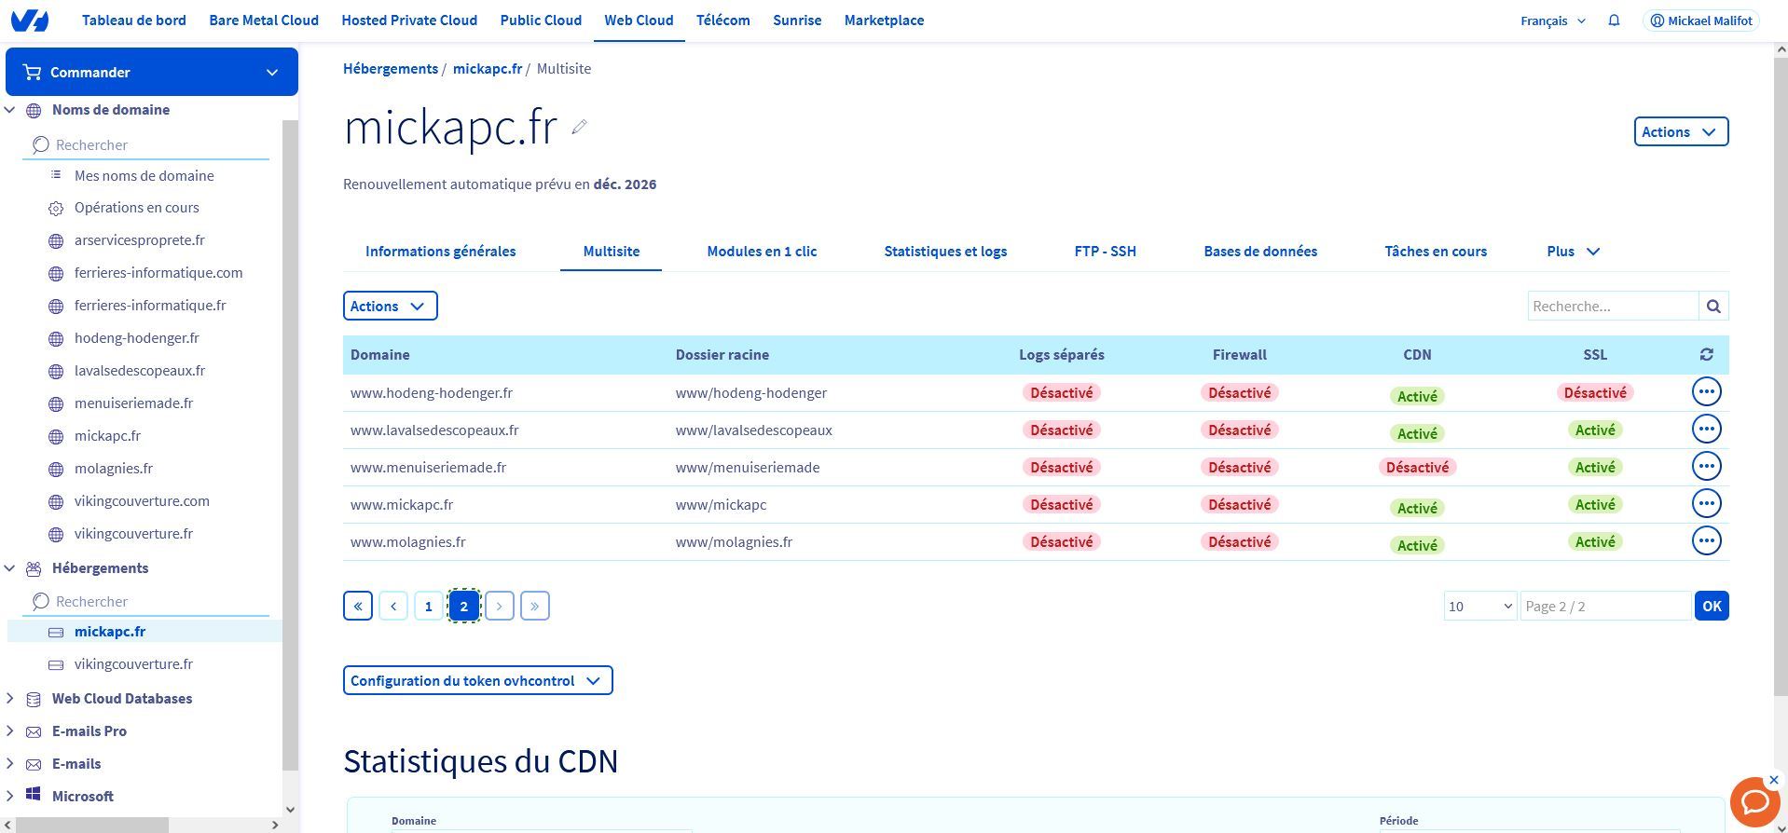The width and height of the screenshot is (1788, 833).
Task: Refresh the multisite table
Action: 1706,355
